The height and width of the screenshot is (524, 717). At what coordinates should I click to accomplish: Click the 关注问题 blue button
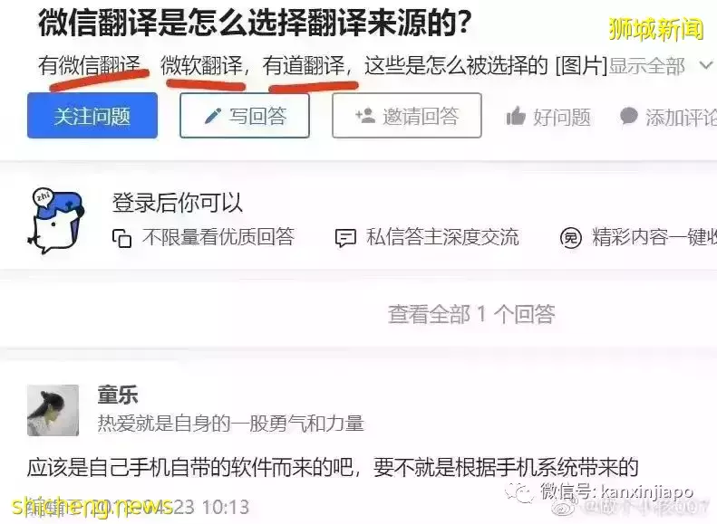coord(92,116)
